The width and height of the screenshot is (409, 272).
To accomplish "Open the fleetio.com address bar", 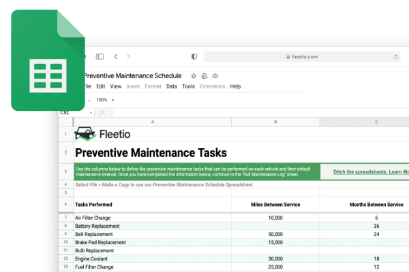I will (302, 56).
